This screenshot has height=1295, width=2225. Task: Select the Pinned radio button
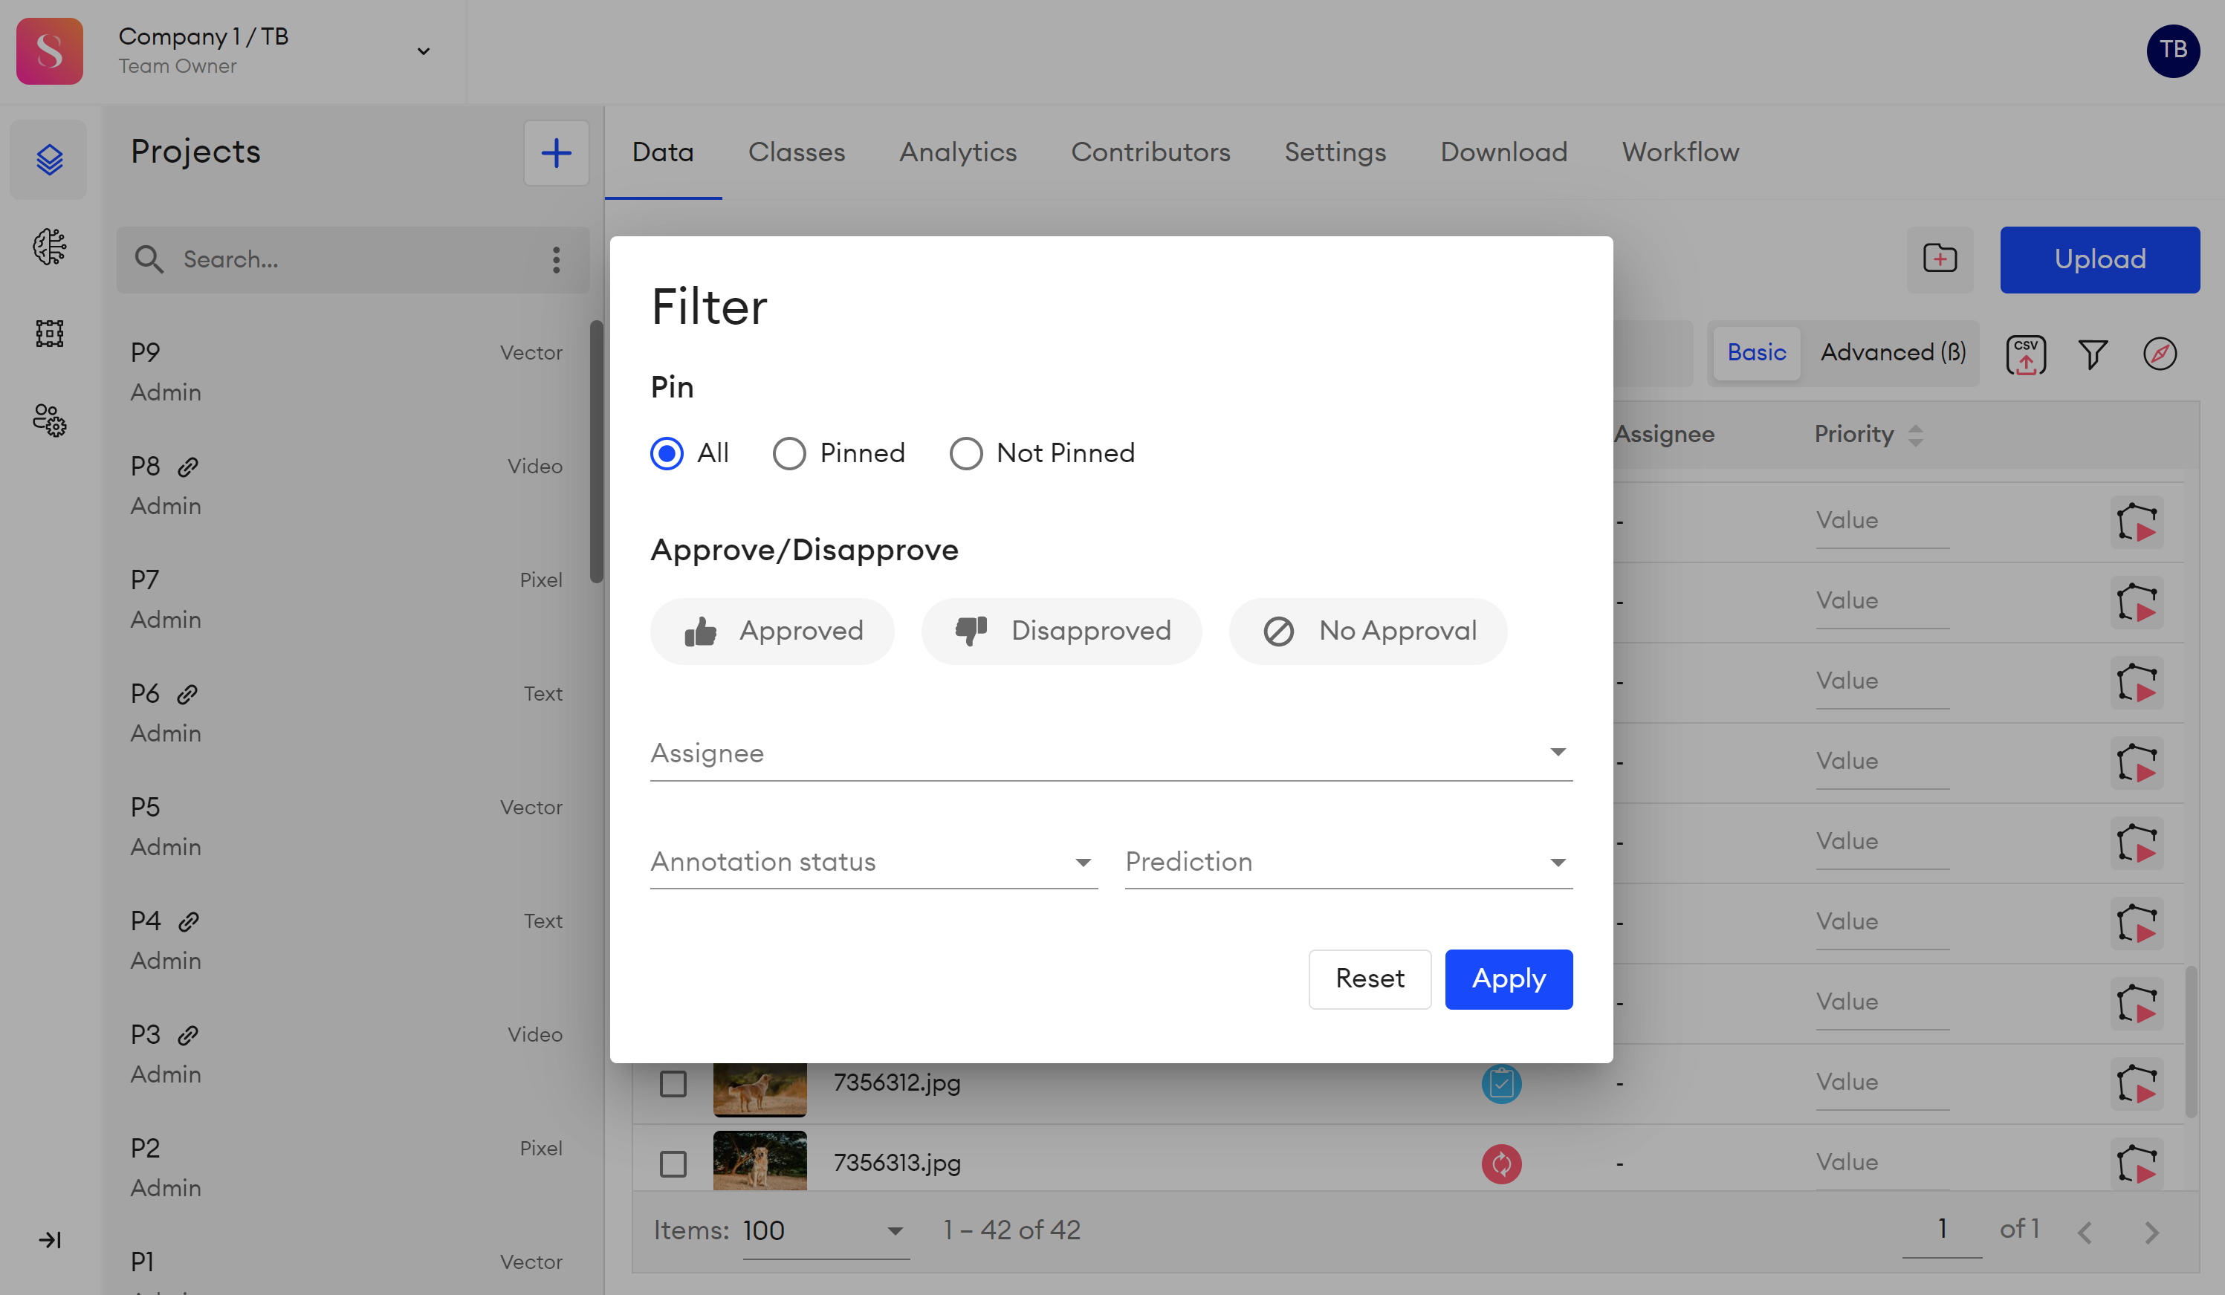pos(789,454)
